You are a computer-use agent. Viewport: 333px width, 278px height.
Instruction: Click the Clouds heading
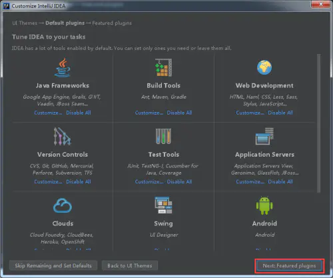[x=63, y=223]
